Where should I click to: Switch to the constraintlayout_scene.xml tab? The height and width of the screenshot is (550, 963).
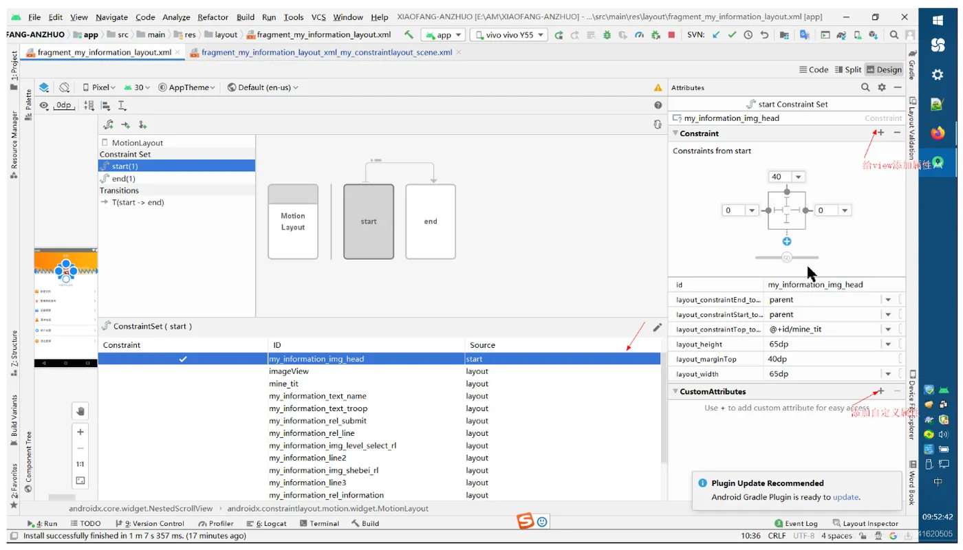326,52
